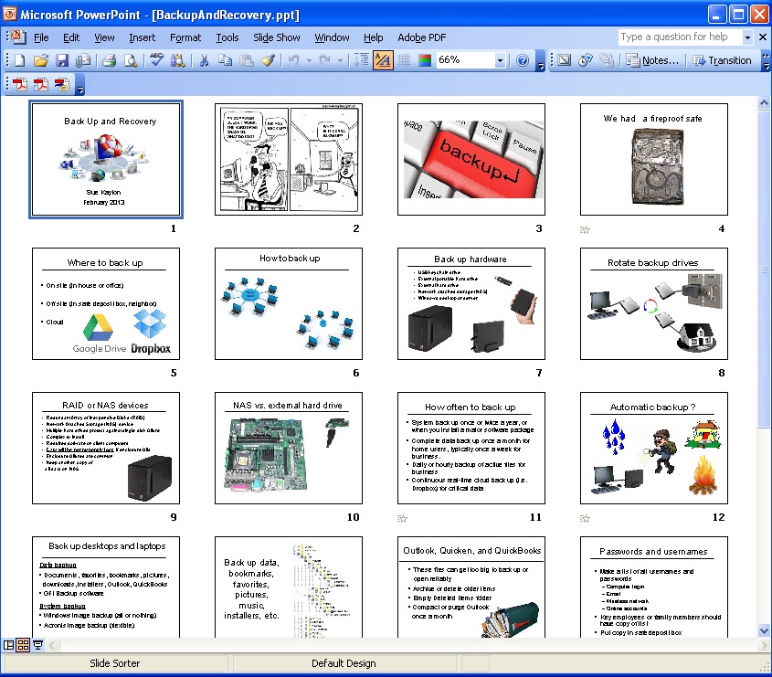Select the 'Where to back up' slide thumbnail

click(x=106, y=304)
